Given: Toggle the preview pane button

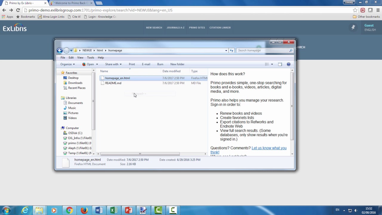Looking at the screenshot, I should point(280,64).
